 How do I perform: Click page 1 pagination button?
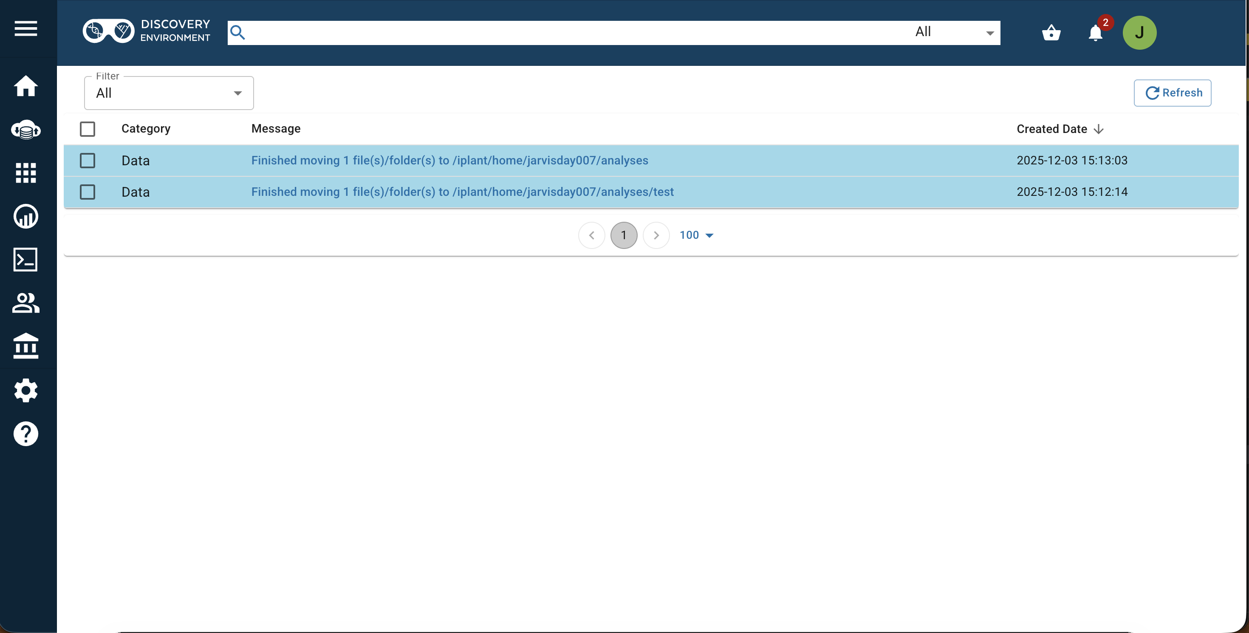pos(624,235)
